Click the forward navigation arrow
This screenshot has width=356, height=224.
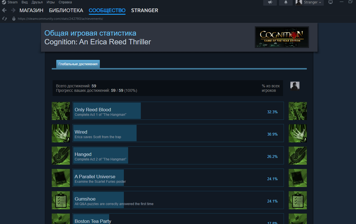tap(13, 10)
